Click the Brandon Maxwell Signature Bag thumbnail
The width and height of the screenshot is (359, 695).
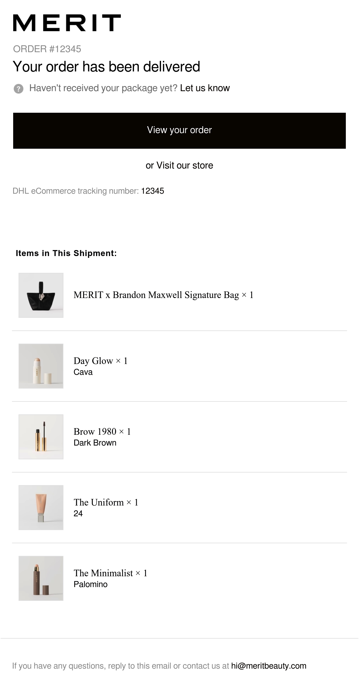41,295
